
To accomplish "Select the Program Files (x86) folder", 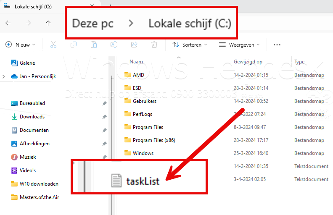I will [154, 140].
